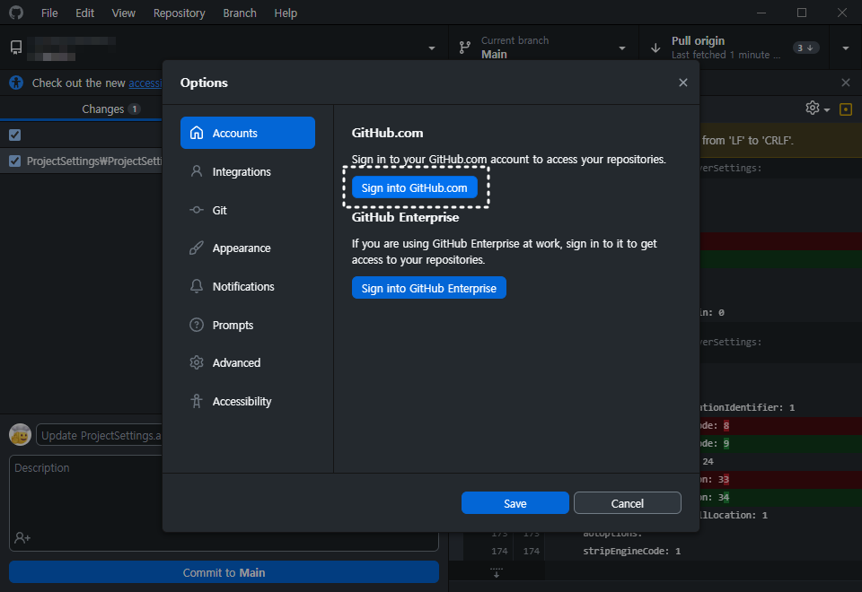Image resolution: width=862 pixels, height=592 pixels.
Task: Click the accessibility banner icon
Action: click(16, 83)
